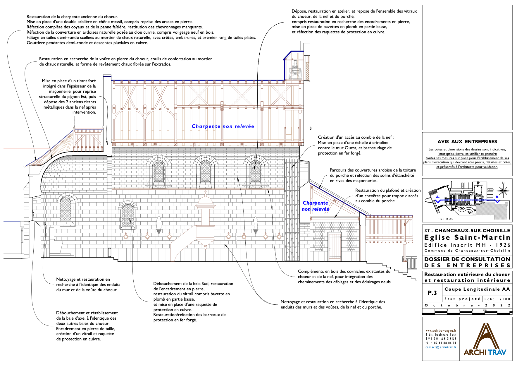Click the note 'Débouchement et rétablissement'
This screenshot has width=517, height=365.
pyautogui.click(x=87, y=313)
